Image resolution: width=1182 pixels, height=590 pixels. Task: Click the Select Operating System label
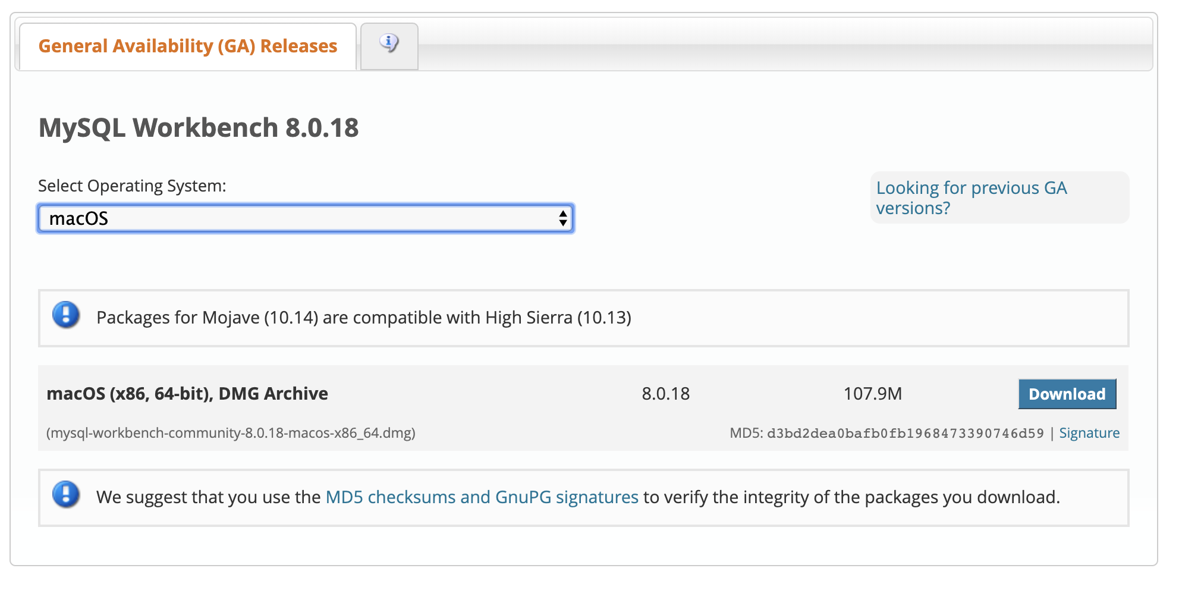pyautogui.click(x=132, y=186)
